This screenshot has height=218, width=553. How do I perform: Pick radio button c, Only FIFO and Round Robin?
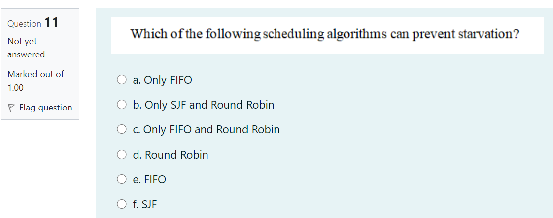[122, 129]
